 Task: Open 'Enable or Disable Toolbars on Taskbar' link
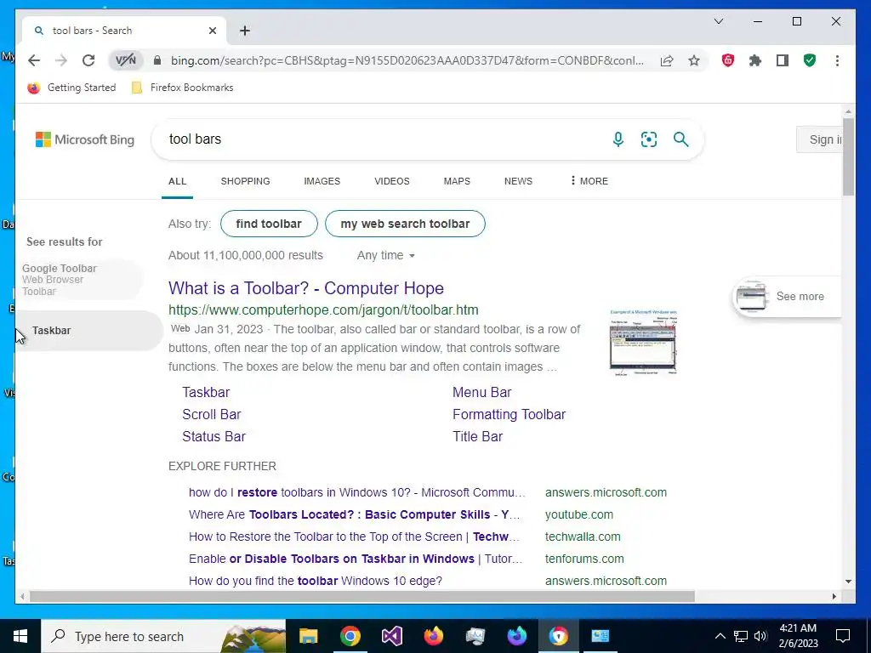point(356,559)
